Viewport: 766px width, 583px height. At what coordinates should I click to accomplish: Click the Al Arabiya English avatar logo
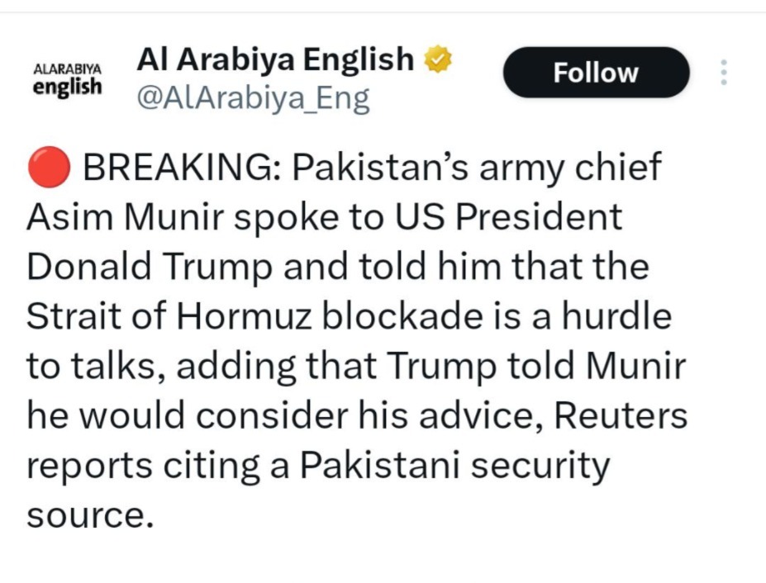[x=68, y=78]
